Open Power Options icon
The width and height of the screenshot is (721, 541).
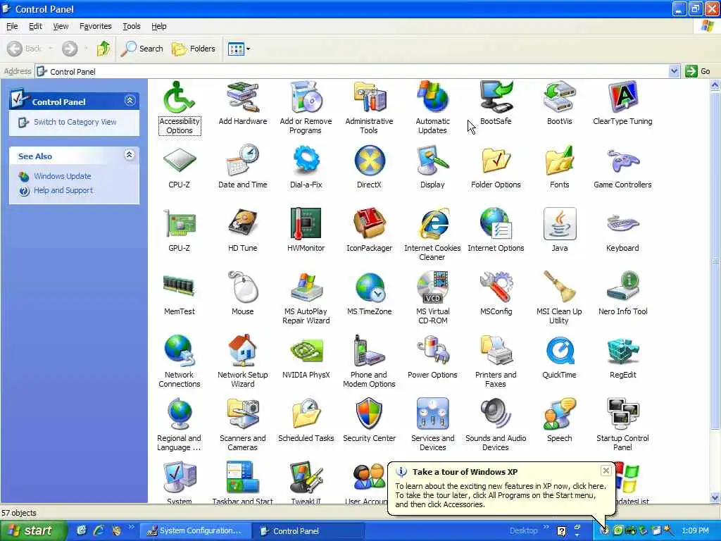point(432,351)
